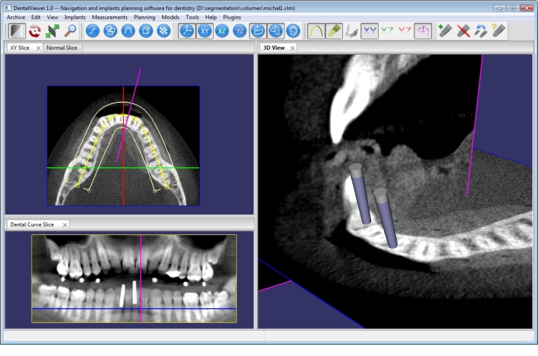Minimize the DentalViewer window
Viewport: 538px width, 356px height.
point(499,7)
